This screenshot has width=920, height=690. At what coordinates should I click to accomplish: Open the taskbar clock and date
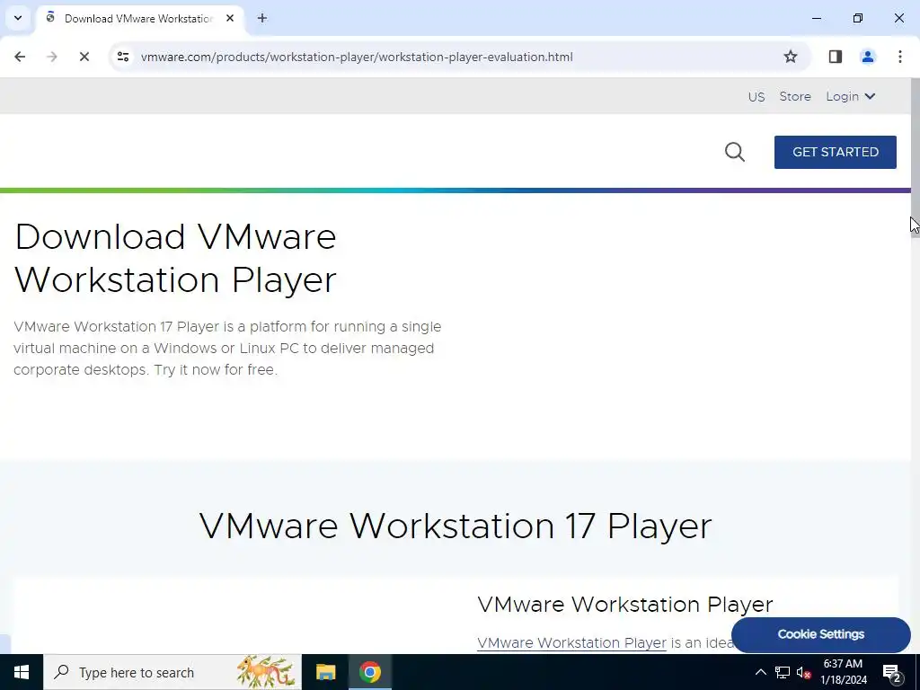pyautogui.click(x=843, y=672)
